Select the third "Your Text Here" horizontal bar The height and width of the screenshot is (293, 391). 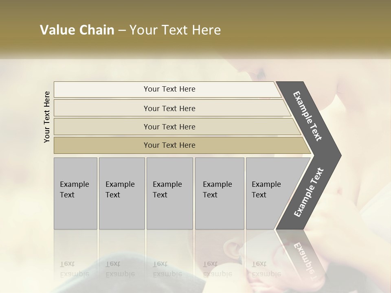point(169,127)
